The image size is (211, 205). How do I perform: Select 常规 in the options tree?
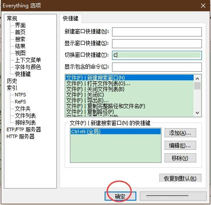[x=12, y=18]
